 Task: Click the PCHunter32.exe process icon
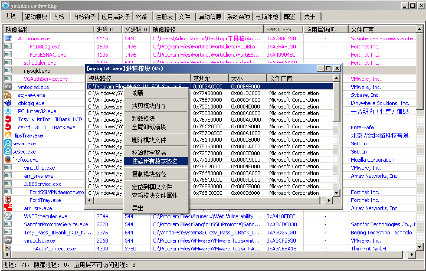click(x=8, y=111)
